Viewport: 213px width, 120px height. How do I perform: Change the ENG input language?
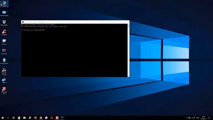click(x=198, y=118)
